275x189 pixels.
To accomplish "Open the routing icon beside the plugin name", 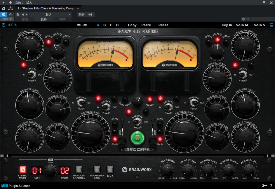I will [x=10, y=8].
